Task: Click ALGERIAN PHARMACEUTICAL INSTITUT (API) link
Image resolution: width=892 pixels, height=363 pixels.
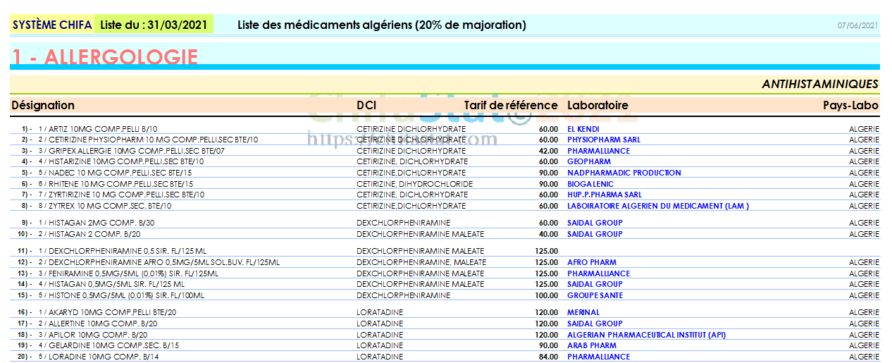Action: pyautogui.click(x=646, y=335)
